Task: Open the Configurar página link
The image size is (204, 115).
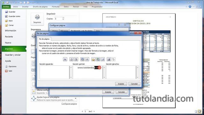Action: tap(69, 103)
